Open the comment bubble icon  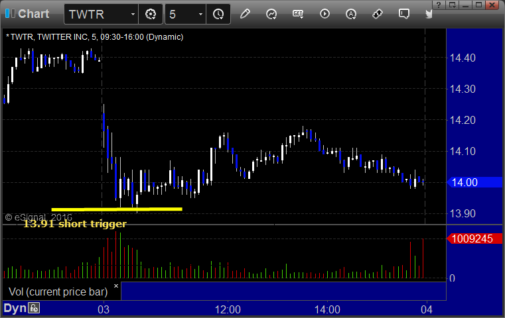pyautogui.click(x=404, y=14)
